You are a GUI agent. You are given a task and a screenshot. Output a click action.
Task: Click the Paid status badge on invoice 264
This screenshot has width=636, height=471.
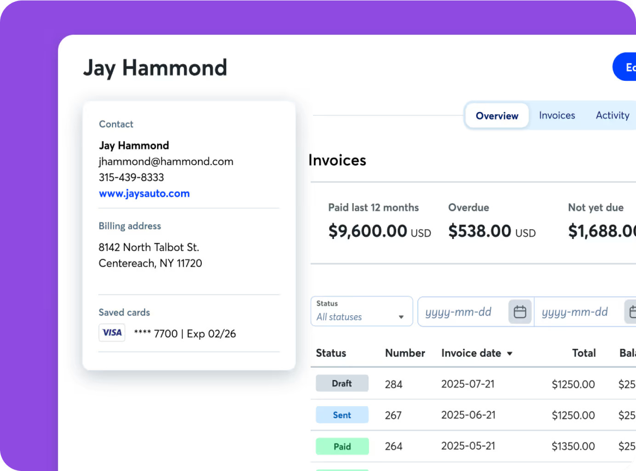point(342,446)
